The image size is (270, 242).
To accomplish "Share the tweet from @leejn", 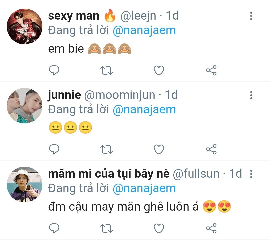I will [211, 70].
